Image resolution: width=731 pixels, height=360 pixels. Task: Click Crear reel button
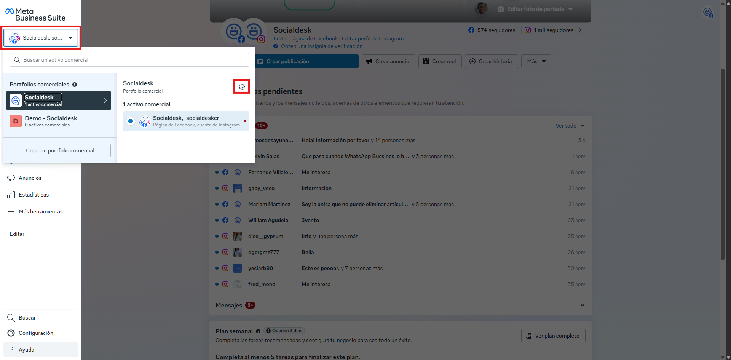[440, 61]
